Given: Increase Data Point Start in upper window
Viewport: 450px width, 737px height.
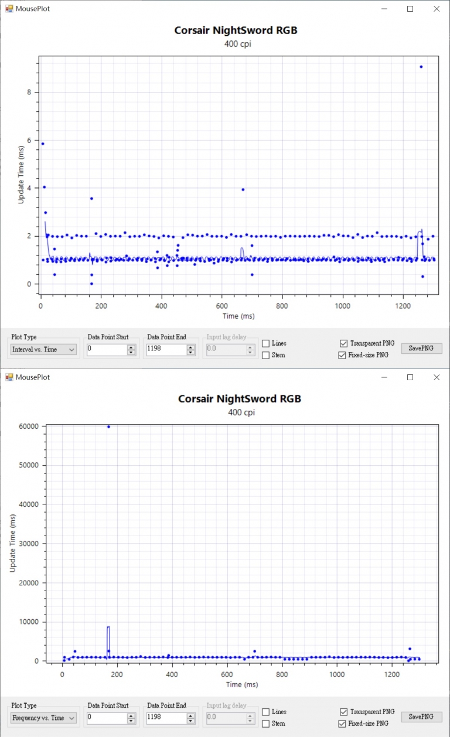Looking at the screenshot, I should click(132, 347).
